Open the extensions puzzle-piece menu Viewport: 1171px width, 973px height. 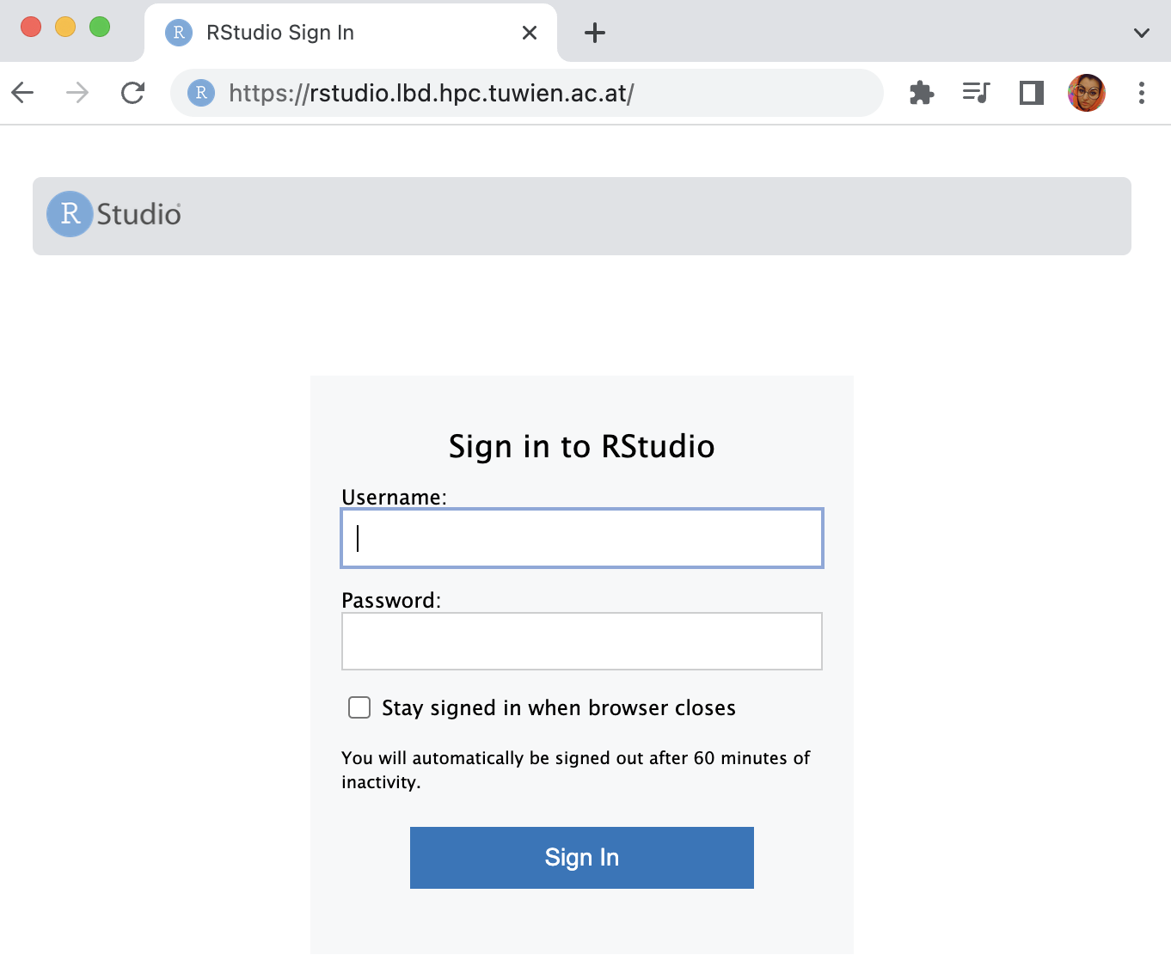pos(922,93)
